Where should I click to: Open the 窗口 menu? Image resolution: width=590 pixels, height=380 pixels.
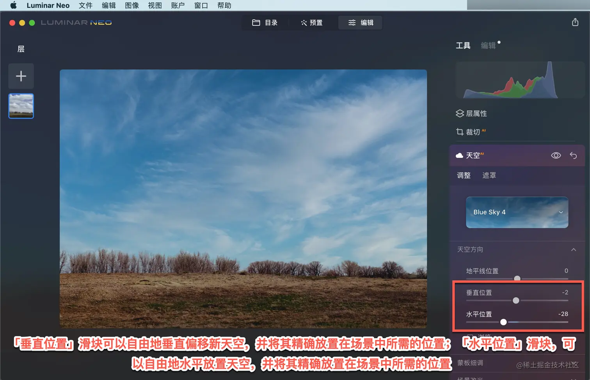(201, 5)
